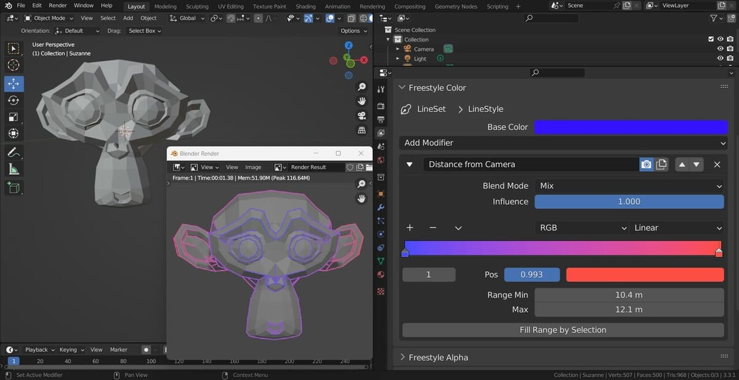The image size is (739, 380).
Task: Click the Blender logo menu icon
Action: click(8, 6)
